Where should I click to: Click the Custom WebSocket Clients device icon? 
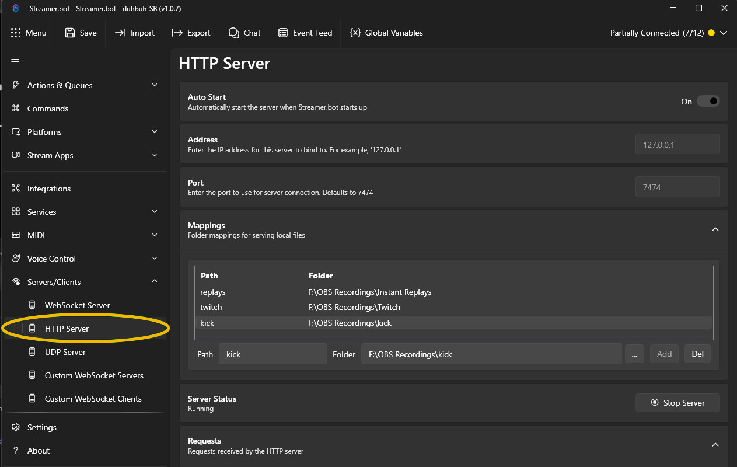(x=33, y=399)
